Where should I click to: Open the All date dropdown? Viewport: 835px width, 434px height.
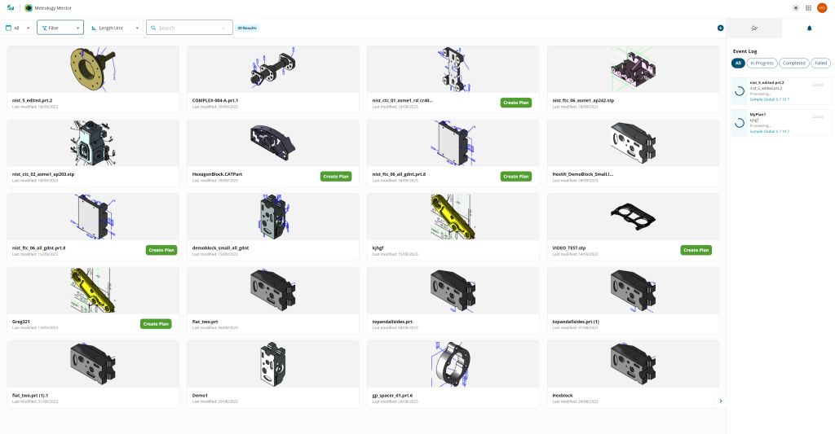tap(20, 28)
